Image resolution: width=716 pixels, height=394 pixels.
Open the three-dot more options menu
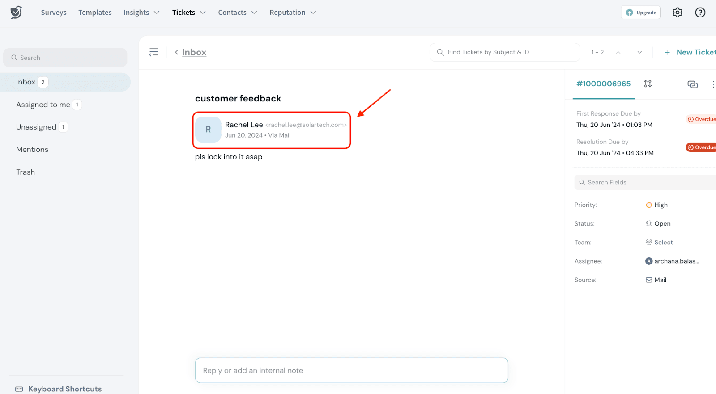(x=713, y=84)
